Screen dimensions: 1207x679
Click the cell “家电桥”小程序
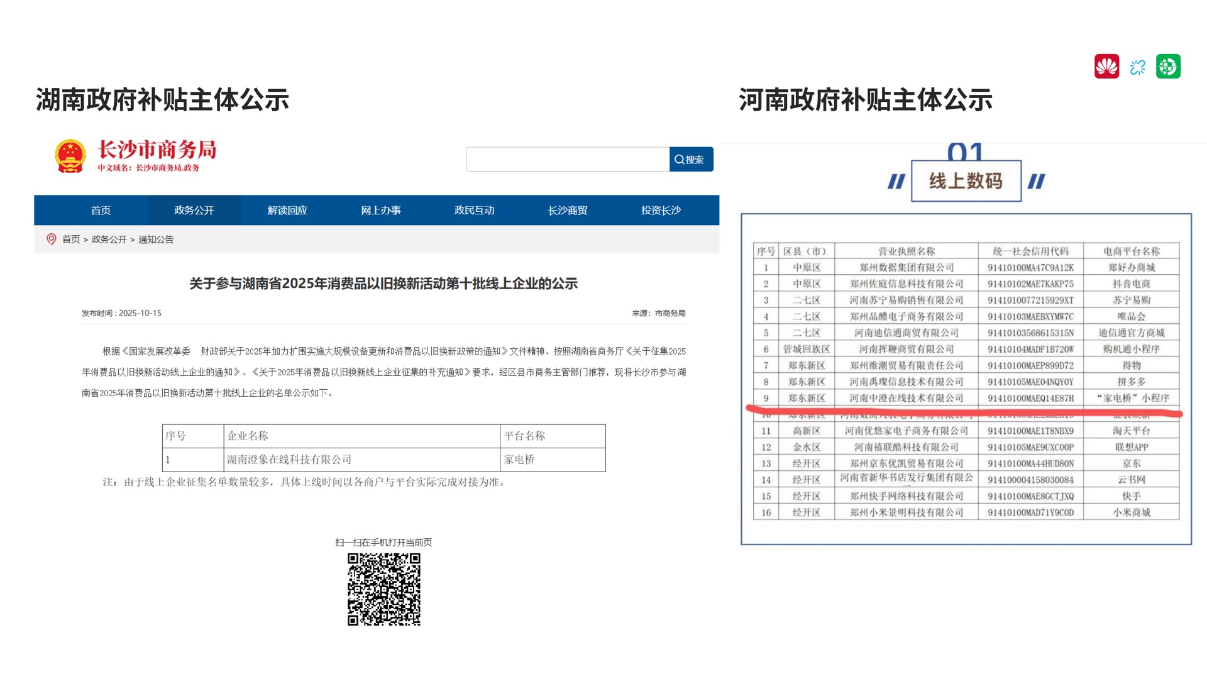pos(1132,399)
